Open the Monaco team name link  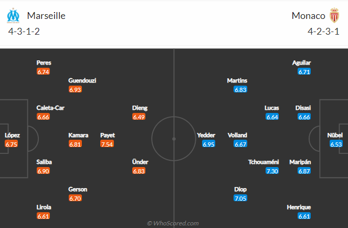(308, 16)
